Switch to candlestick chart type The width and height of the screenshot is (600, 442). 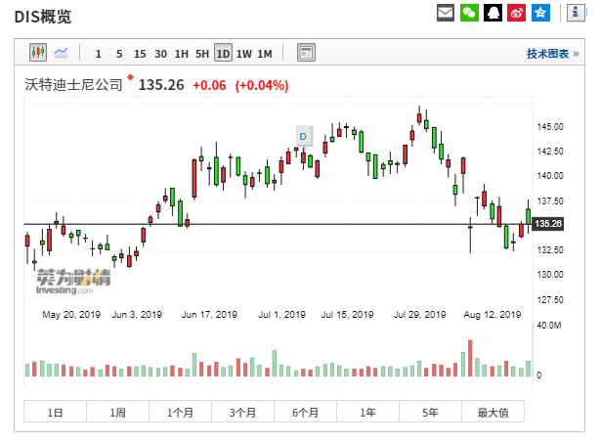(38, 53)
